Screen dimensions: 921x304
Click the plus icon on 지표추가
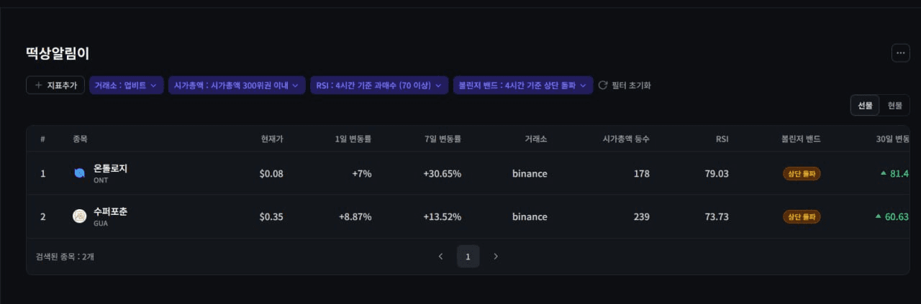38,86
